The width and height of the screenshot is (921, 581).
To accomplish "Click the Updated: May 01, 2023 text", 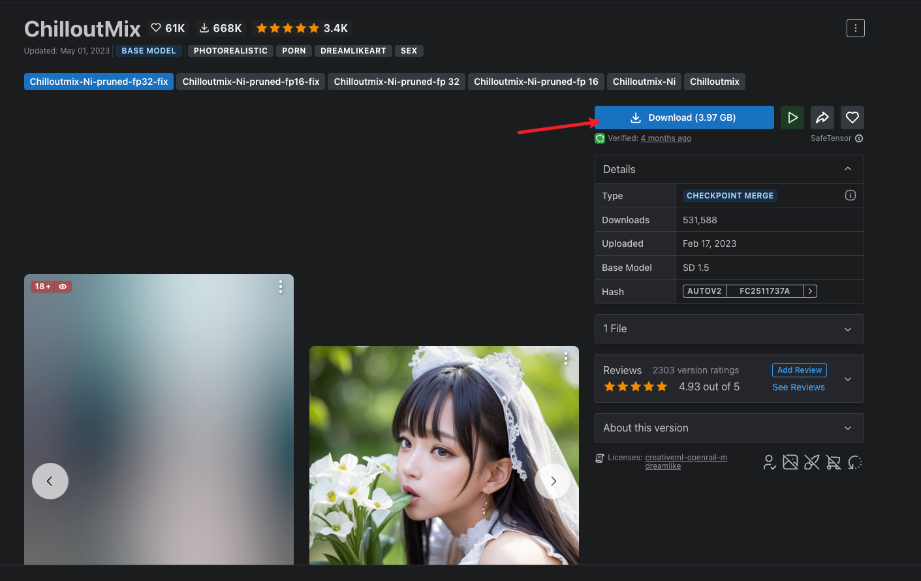I will coord(67,51).
